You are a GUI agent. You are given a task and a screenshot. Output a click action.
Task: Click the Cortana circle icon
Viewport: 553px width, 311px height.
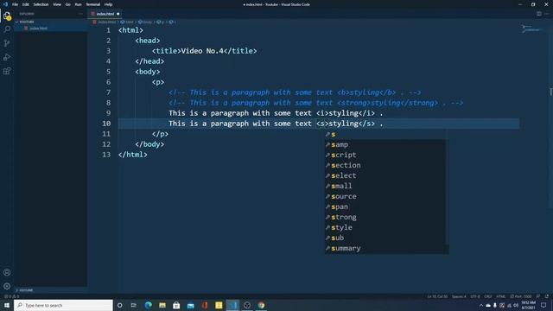(x=119, y=305)
